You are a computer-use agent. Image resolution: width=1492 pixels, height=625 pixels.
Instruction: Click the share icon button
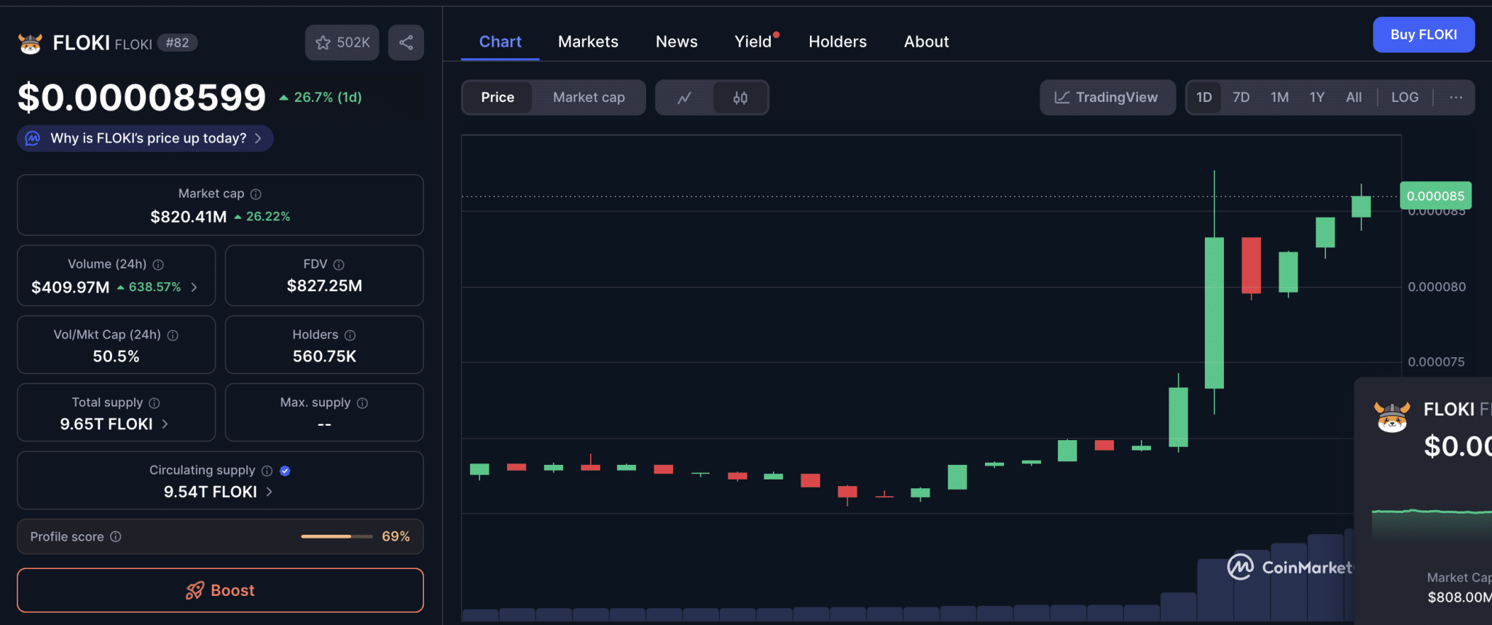[x=406, y=43]
